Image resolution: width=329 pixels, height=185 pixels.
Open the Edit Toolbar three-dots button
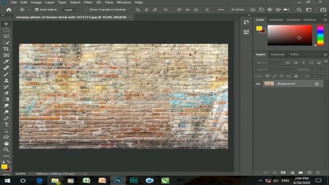[x=6, y=156]
